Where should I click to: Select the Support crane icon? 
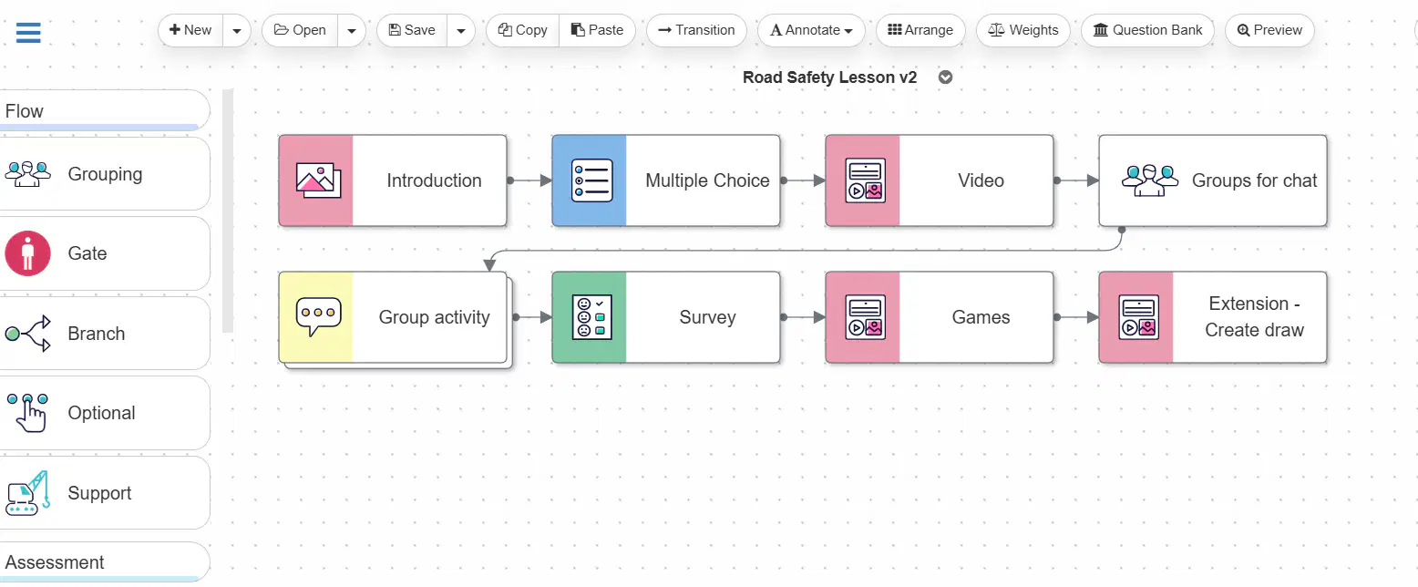(27, 493)
